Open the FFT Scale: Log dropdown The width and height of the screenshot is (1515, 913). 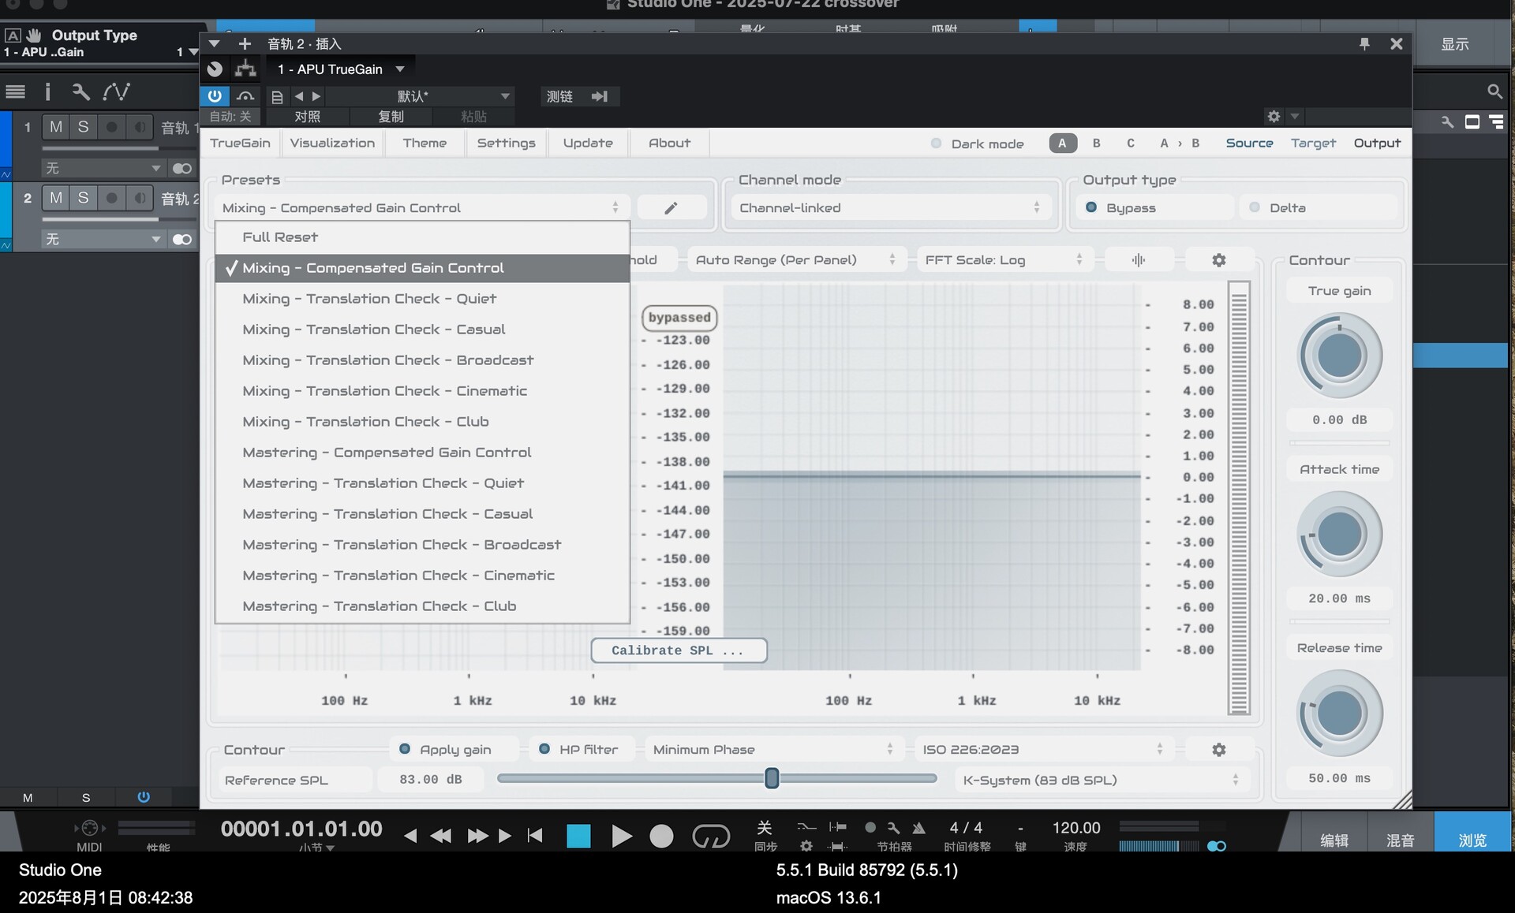pos(1004,260)
